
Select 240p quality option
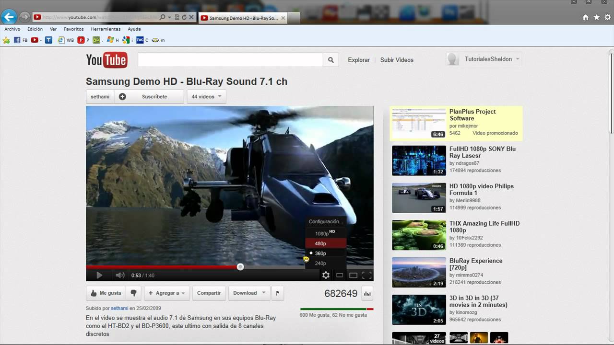click(x=325, y=263)
